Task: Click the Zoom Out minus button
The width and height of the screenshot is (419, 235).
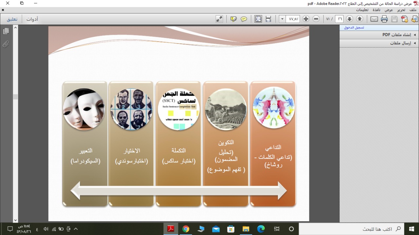Action: click(x=316, y=19)
